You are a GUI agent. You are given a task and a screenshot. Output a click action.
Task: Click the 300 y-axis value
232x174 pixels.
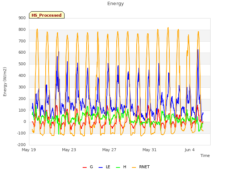click(22, 87)
